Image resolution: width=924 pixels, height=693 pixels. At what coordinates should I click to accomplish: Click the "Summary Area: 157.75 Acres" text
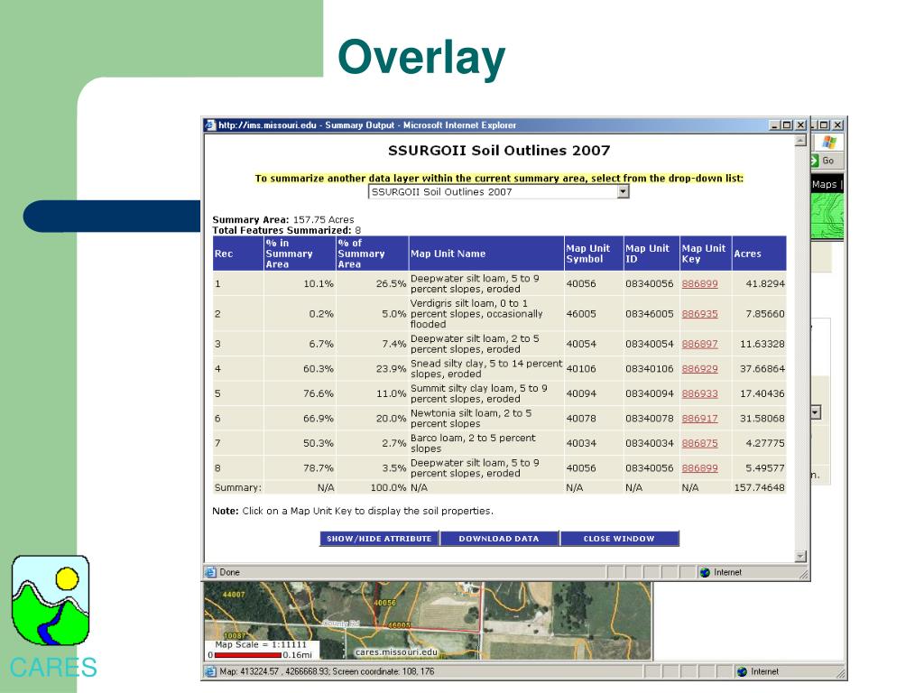pos(283,220)
